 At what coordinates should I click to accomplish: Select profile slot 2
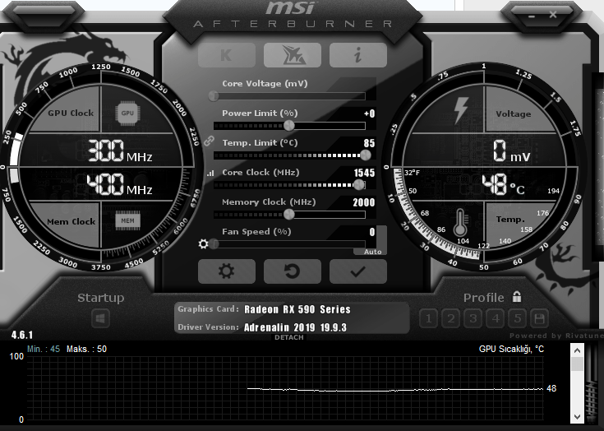click(450, 318)
